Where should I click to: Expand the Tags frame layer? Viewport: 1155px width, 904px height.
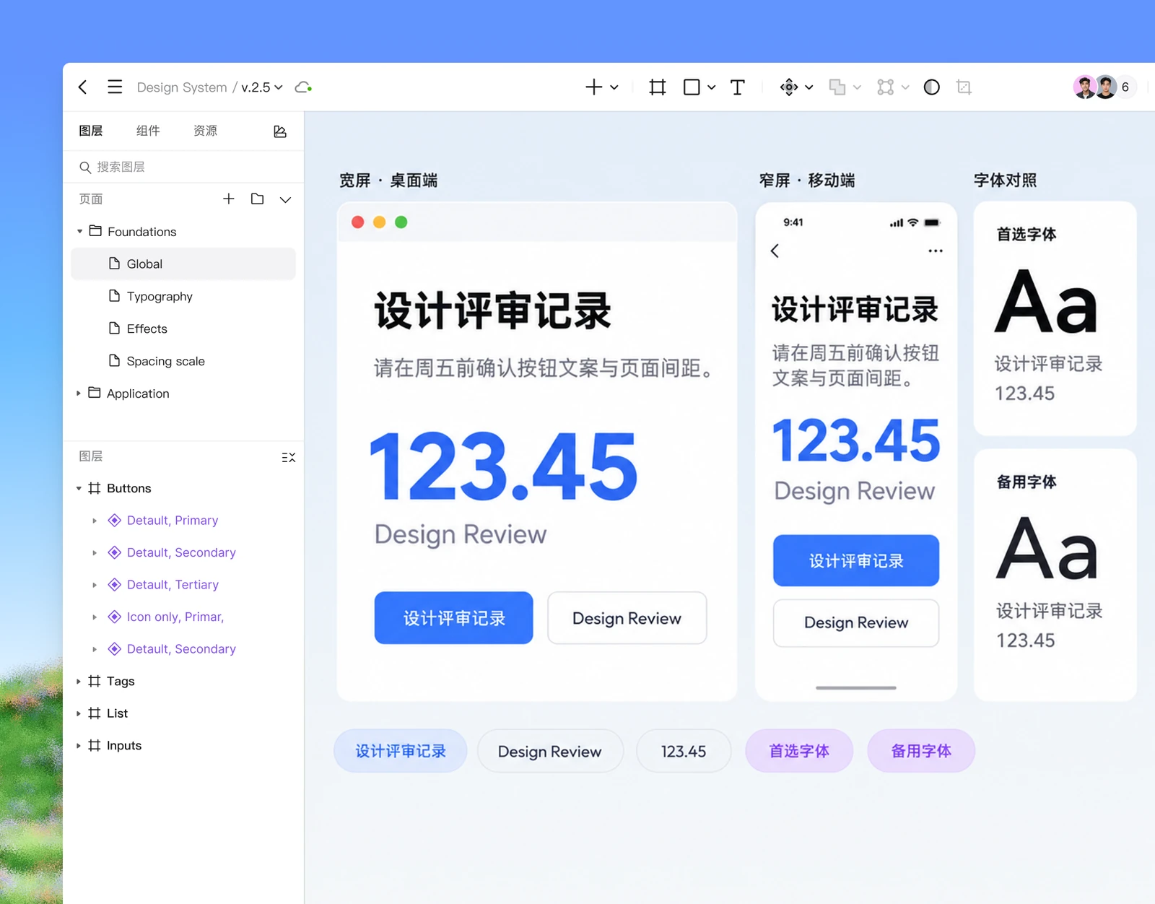pos(79,682)
